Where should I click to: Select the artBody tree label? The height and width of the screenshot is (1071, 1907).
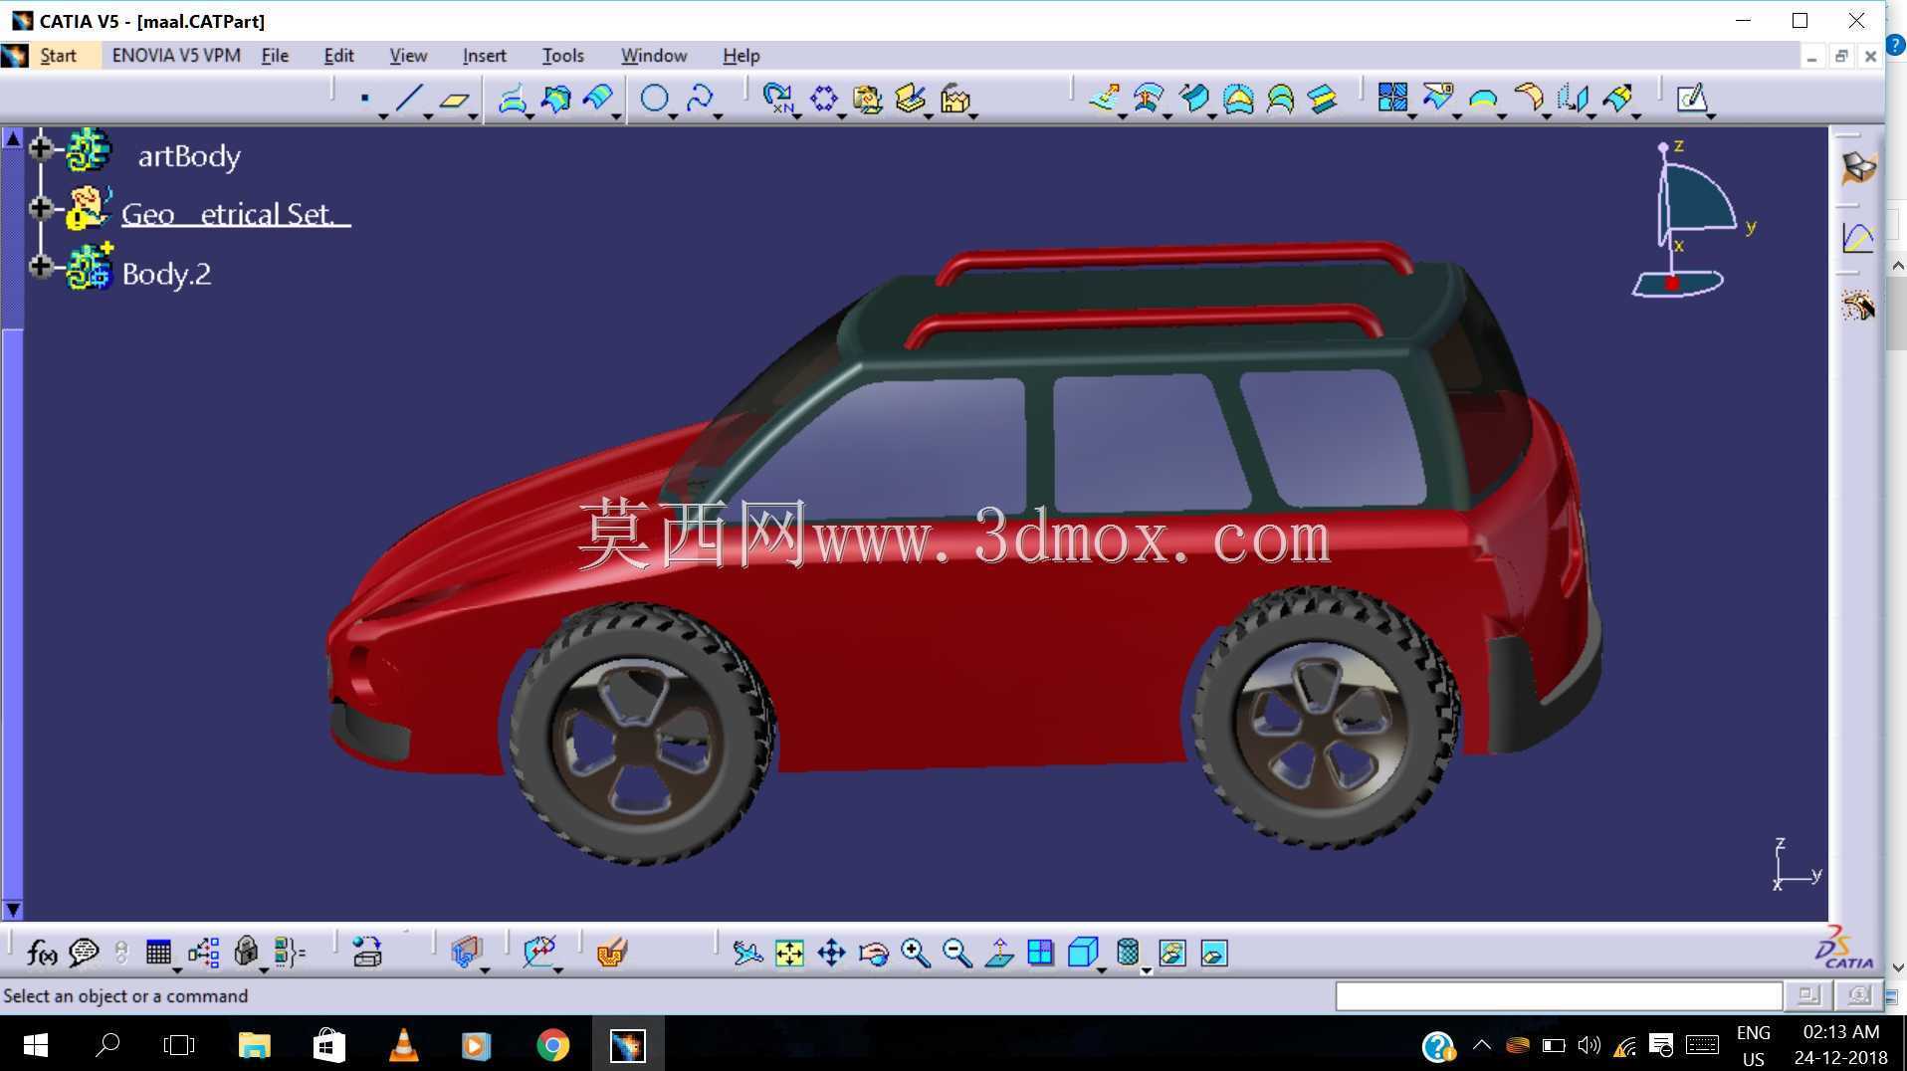click(x=188, y=156)
